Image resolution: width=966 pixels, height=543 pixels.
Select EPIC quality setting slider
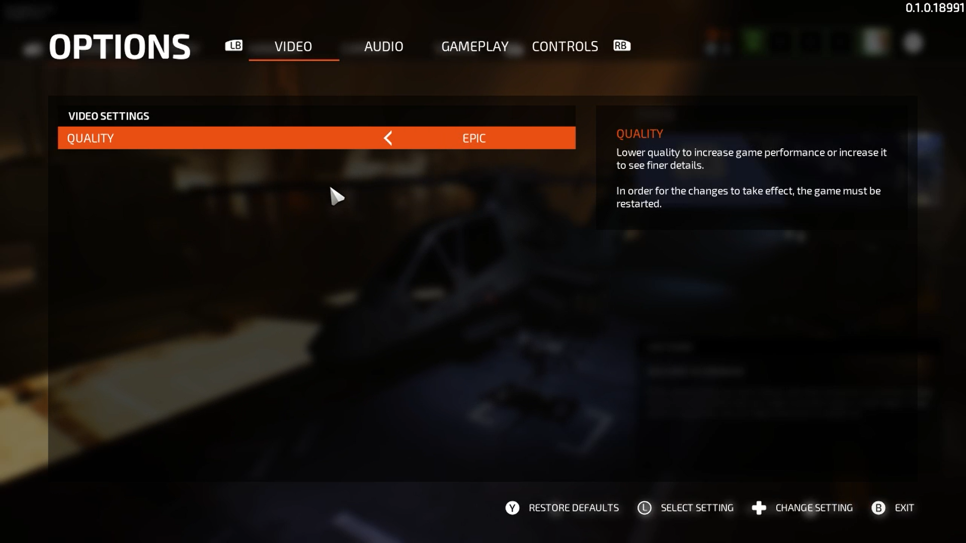point(474,138)
